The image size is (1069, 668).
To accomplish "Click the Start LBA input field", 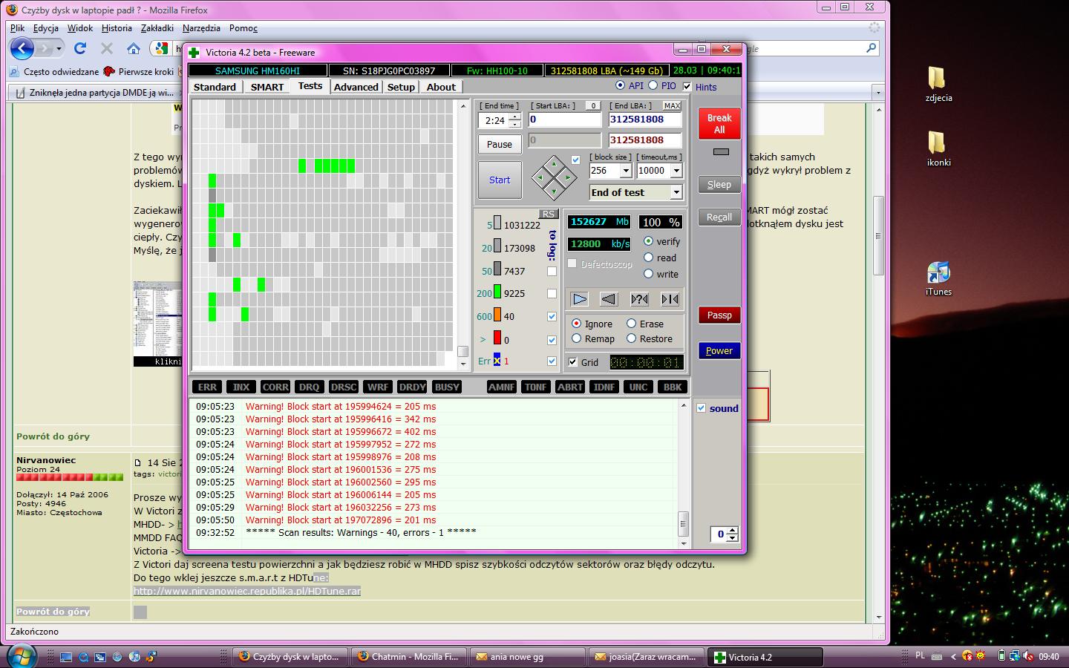I will (x=565, y=119).
